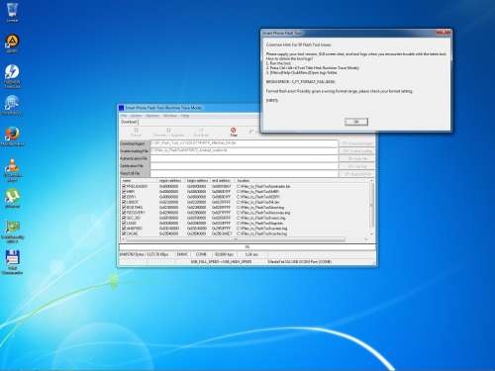
Task: Open the Options menu
Action: point(152,116)
